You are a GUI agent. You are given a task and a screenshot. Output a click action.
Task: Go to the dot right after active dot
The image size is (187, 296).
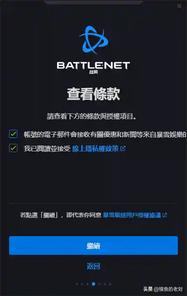click(99, 284)
